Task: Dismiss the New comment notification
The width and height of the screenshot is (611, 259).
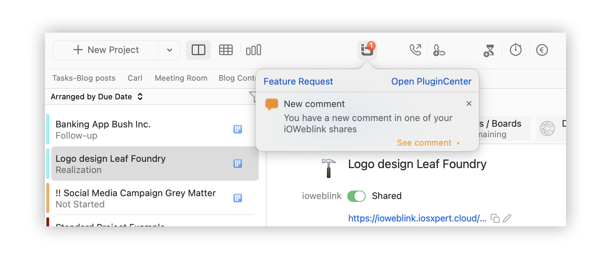Action: pyautogui.click(x=469, y=104)
